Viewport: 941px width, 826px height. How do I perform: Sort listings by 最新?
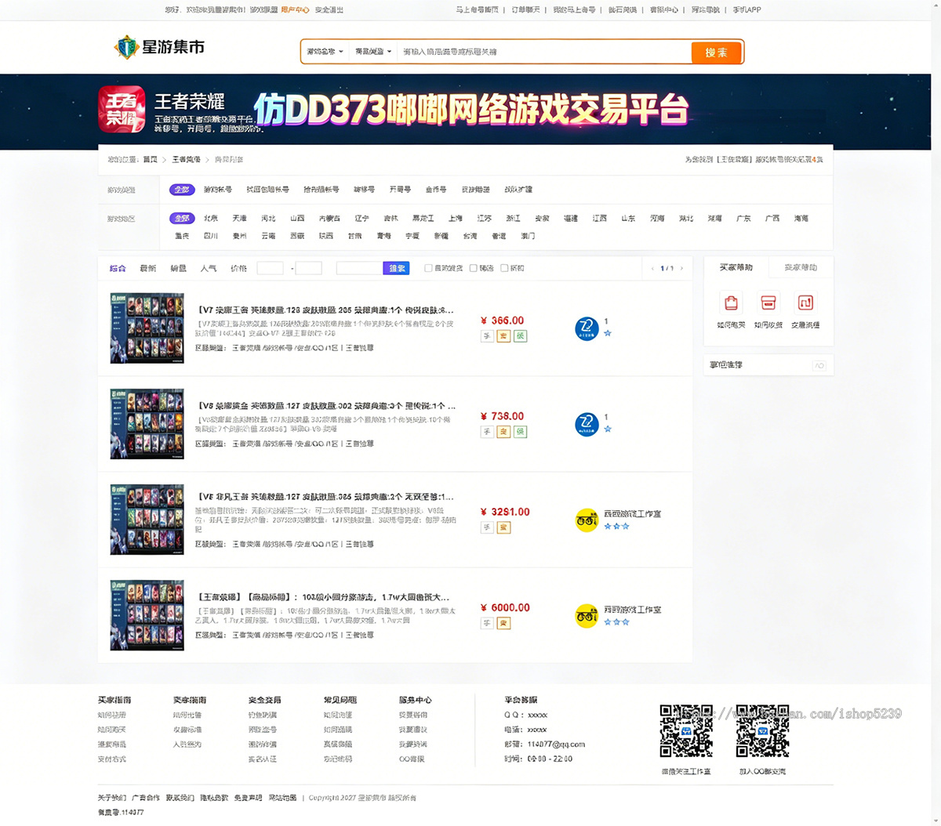[148, 268]
